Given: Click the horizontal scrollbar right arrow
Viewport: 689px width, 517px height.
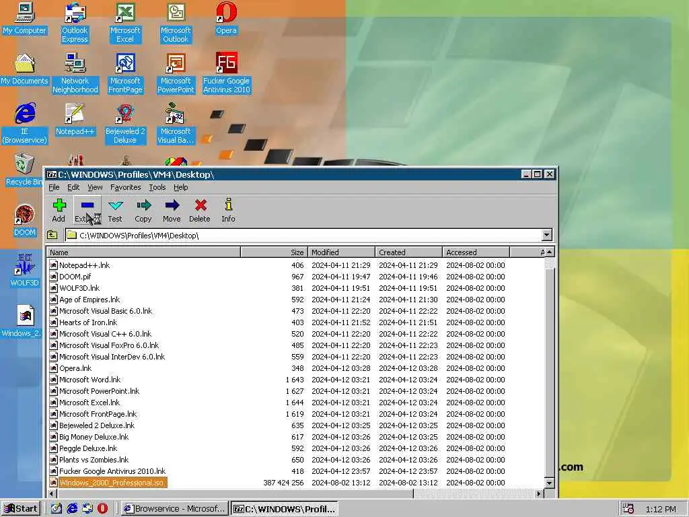Looking at the screenshot, I should coord(539,493).
